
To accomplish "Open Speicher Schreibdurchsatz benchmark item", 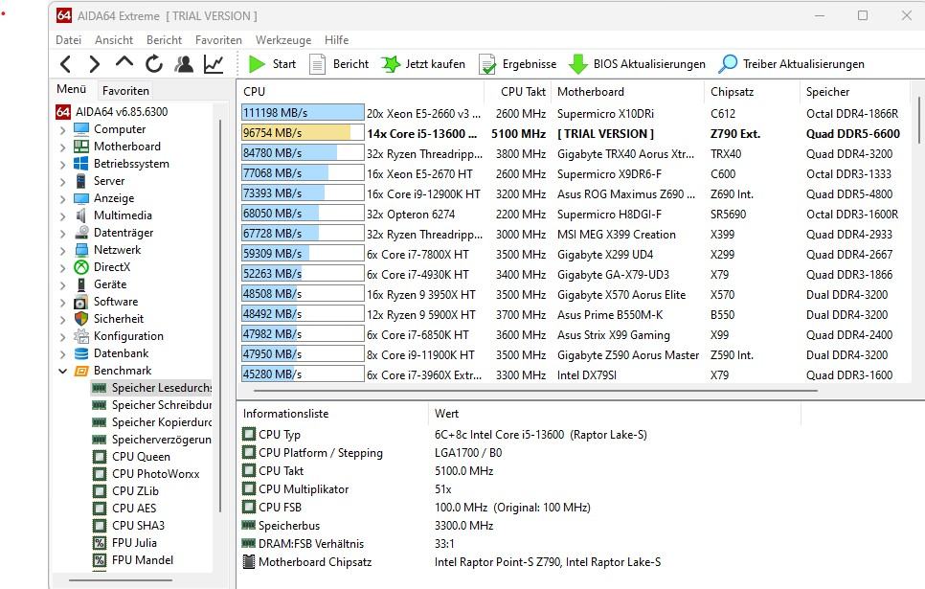I will click(x=151, y=405).
